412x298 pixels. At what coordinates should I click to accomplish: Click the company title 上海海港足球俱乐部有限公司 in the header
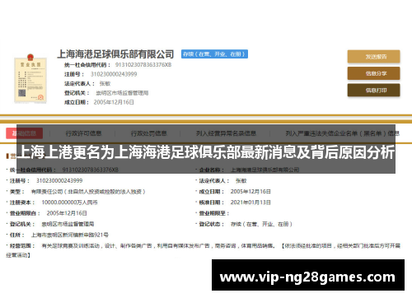[x=115, y=54]
